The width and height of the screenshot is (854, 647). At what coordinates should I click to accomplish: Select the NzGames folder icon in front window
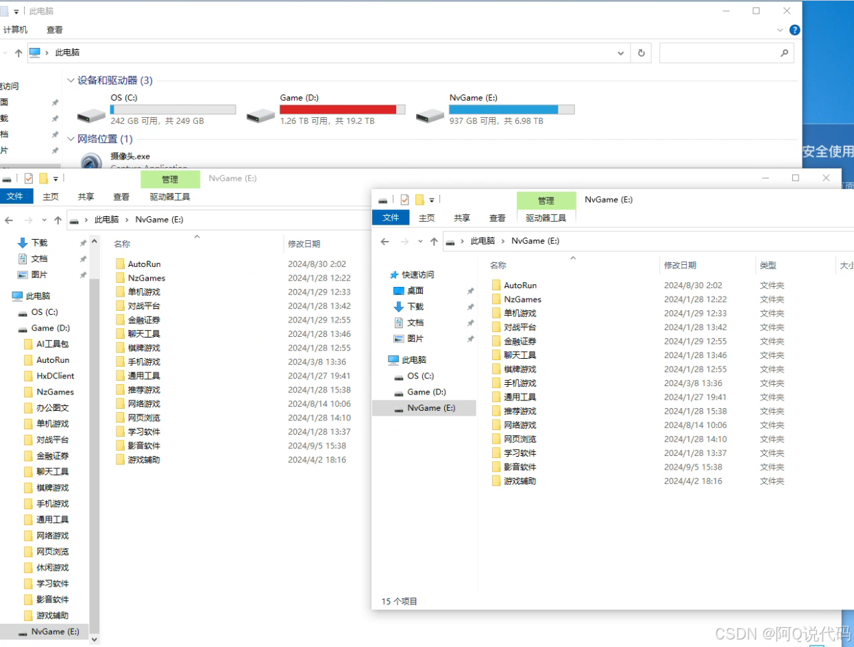click(496, 299)
